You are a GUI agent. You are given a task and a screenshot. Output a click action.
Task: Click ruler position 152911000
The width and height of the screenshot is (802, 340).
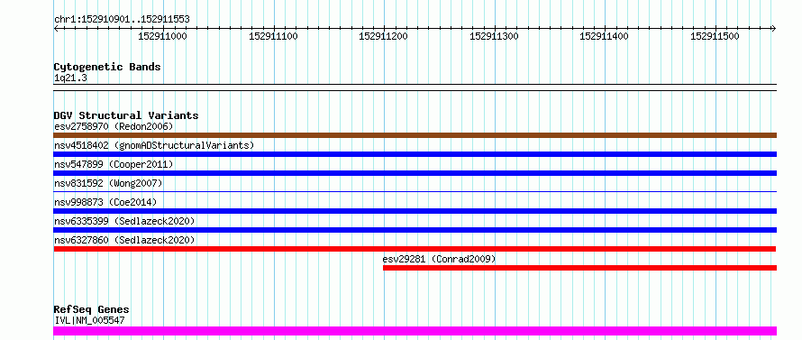pyautogui.click(x=162, y=36)
